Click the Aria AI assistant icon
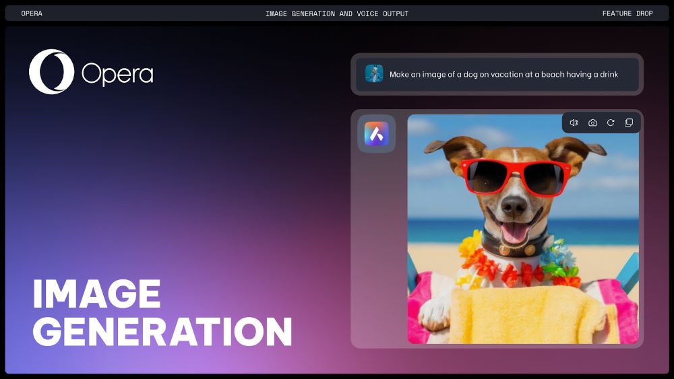 [377, 133]
